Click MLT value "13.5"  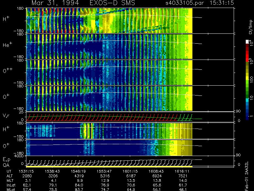131,180
